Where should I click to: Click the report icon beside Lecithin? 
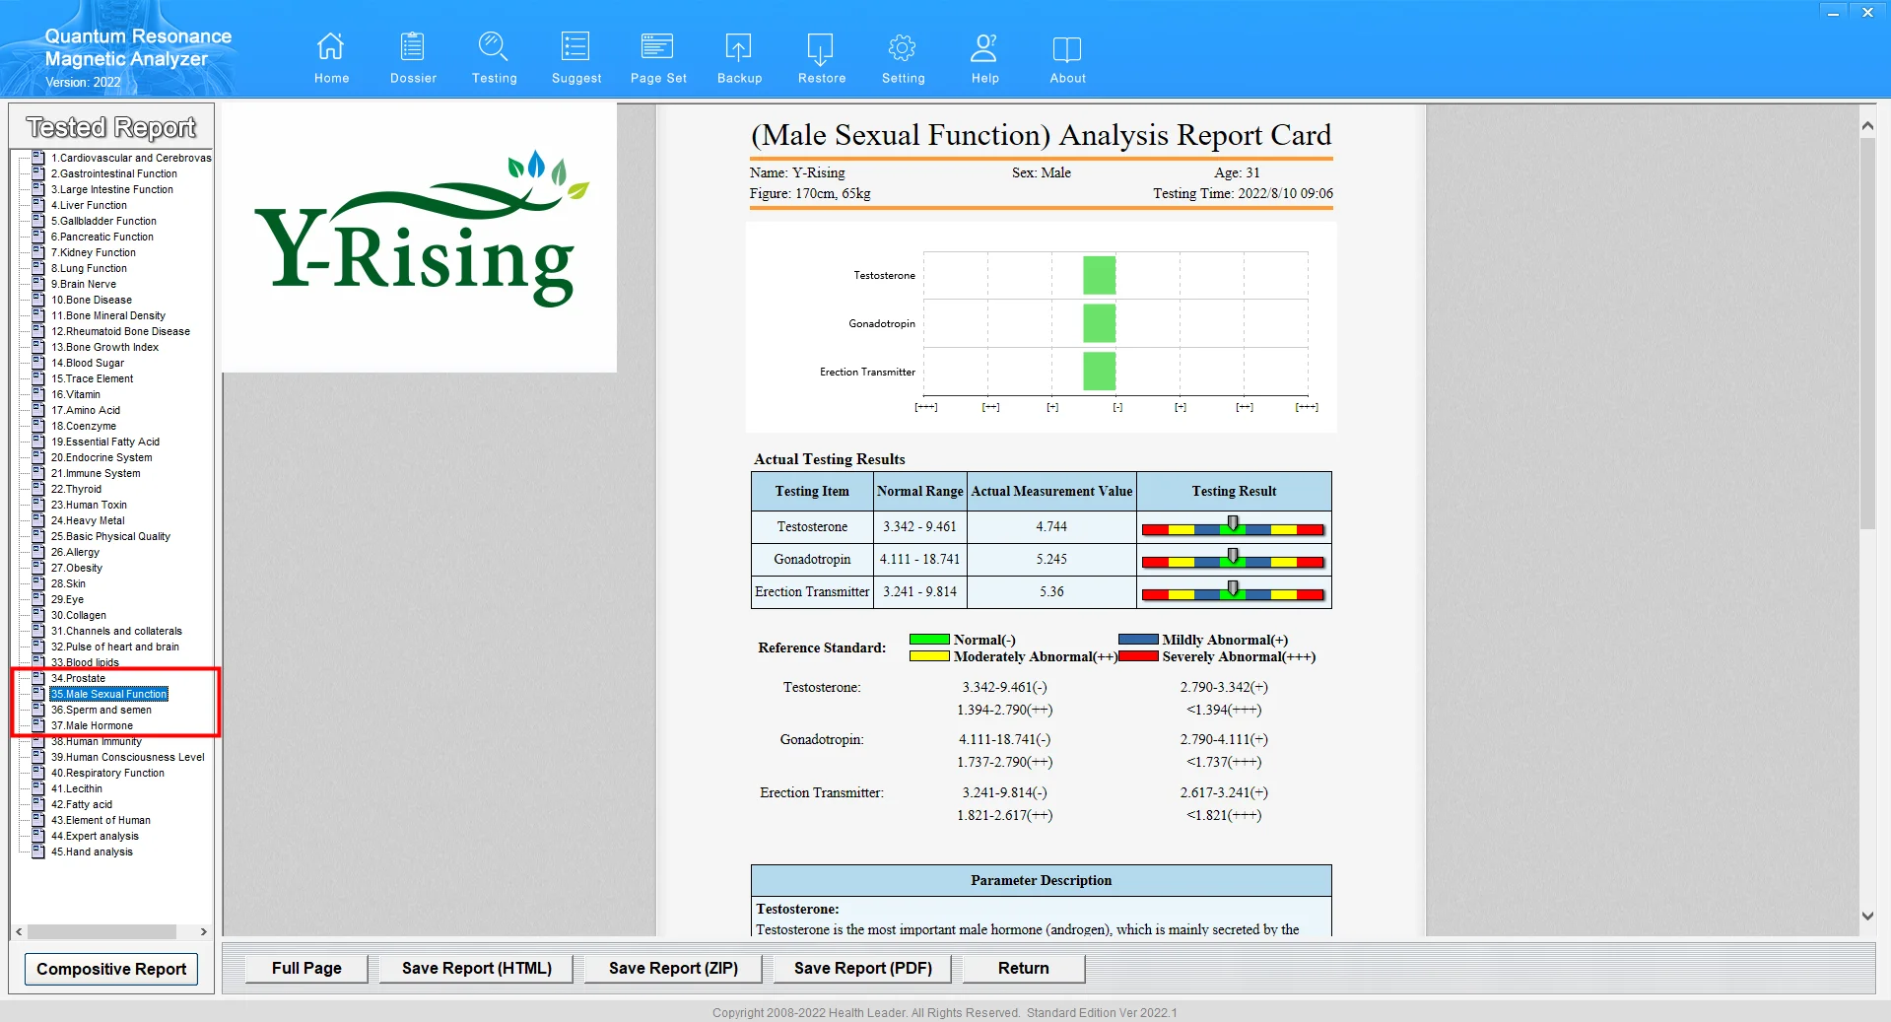38,788
